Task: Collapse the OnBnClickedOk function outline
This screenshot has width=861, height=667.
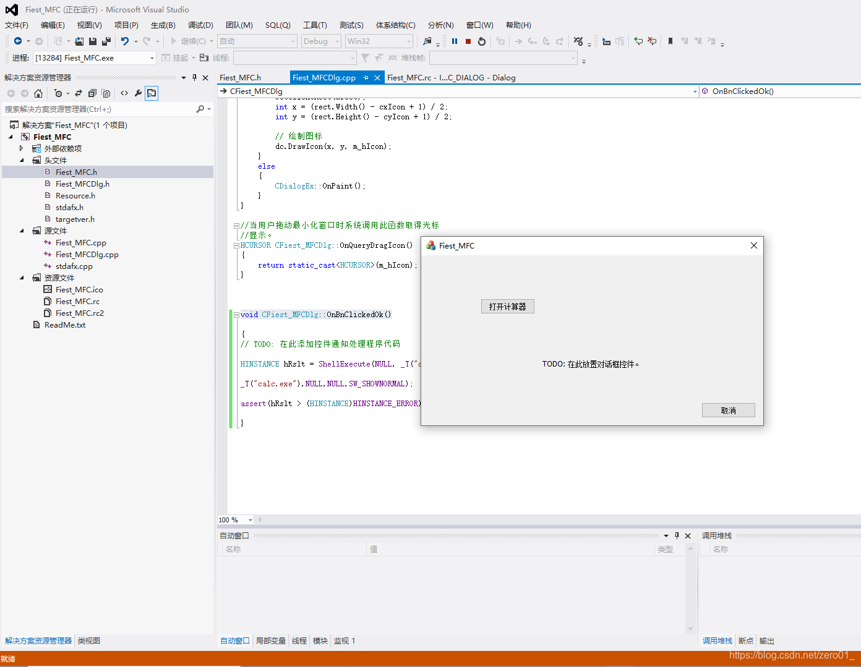Action: 236,315
